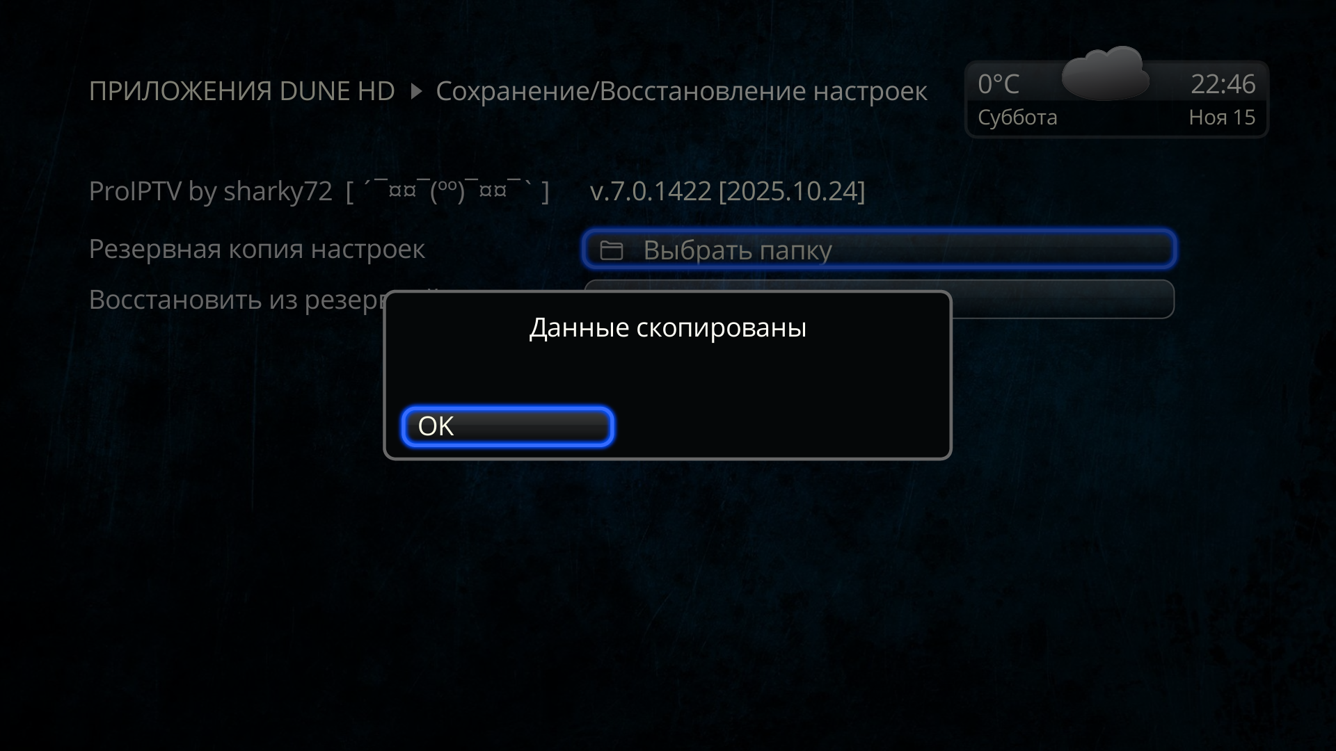Screen dimensions: 1336x751
Task: Click the folder icon beside Выбрать папку
Action: (x=611, y=250)
